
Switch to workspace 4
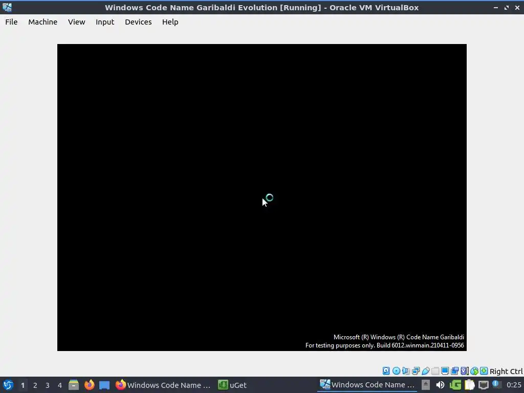(x=59, y=385)
